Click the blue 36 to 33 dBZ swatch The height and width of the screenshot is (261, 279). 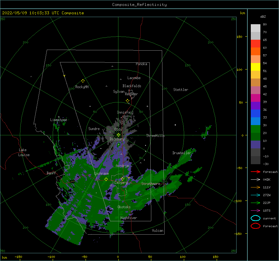pos(255,114)
